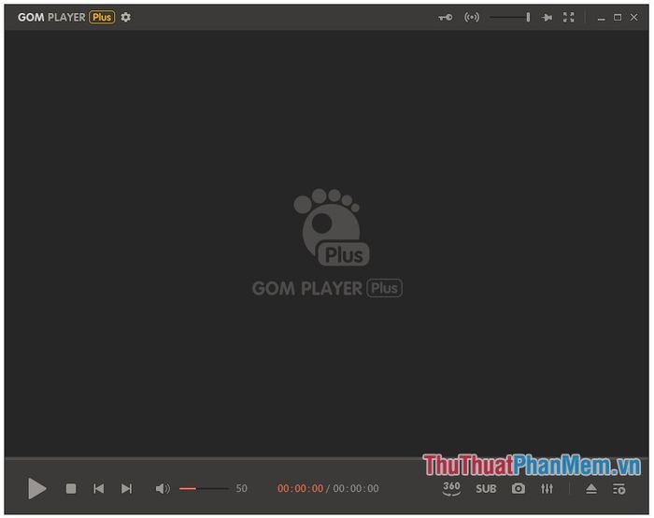The image size is (654, 518).
Task: Click the volume level value 50
Action: click(x=241, y=488)
